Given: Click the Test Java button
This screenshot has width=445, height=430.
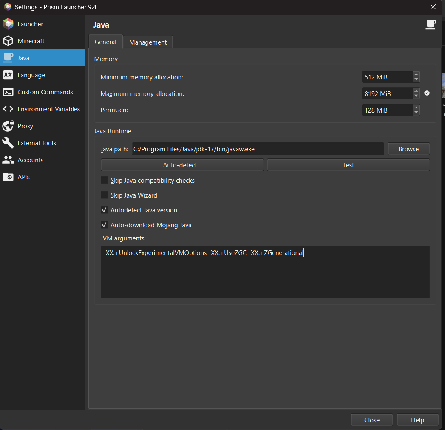Looking at the screenshot, I should [x=348, y=165].
